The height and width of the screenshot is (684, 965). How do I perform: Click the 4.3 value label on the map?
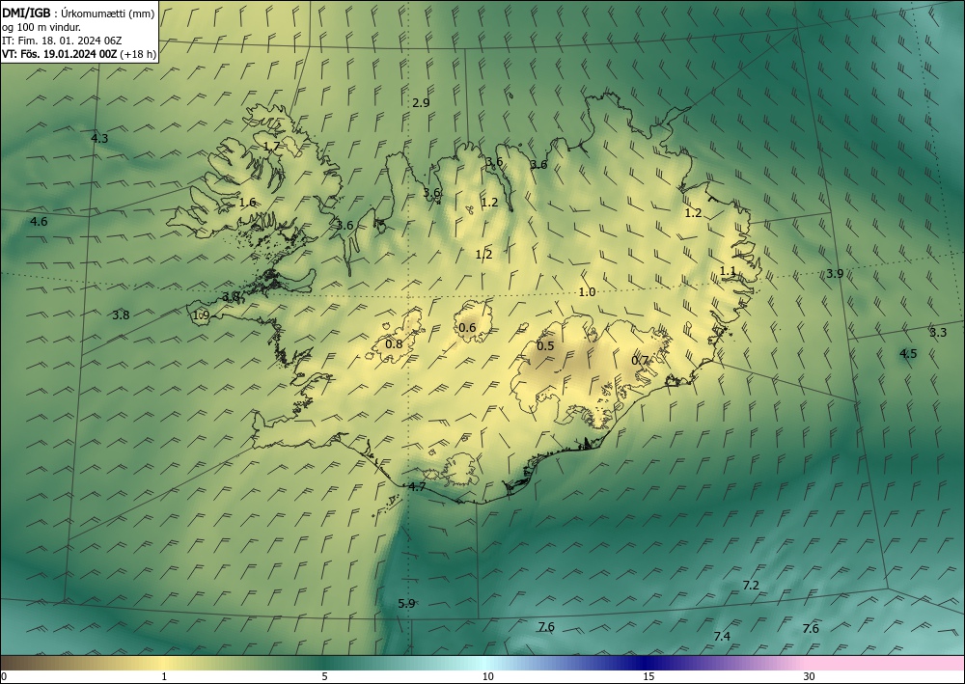click(x=99, y=138)
